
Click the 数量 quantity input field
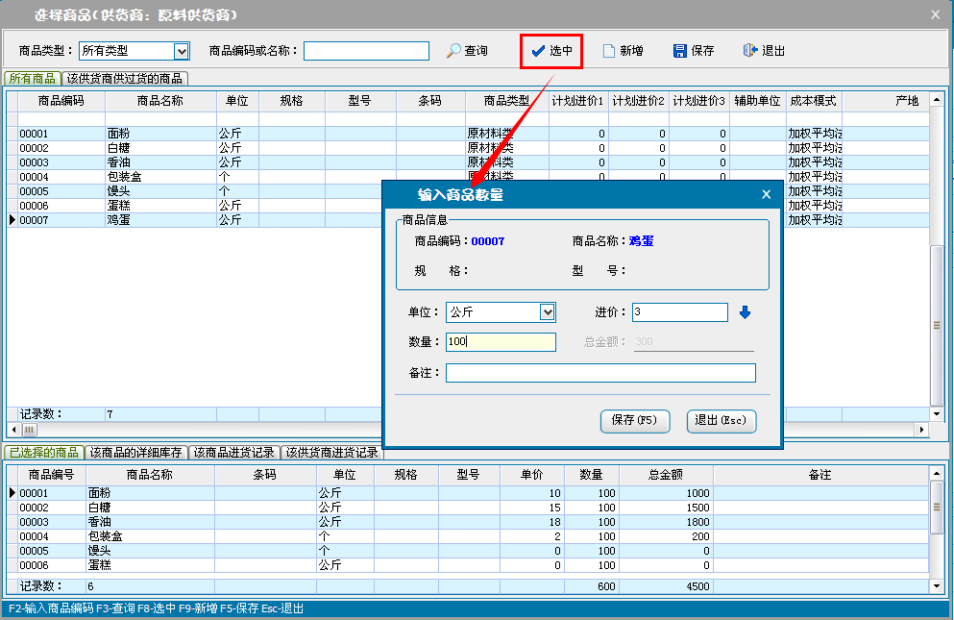coord(501,342)
